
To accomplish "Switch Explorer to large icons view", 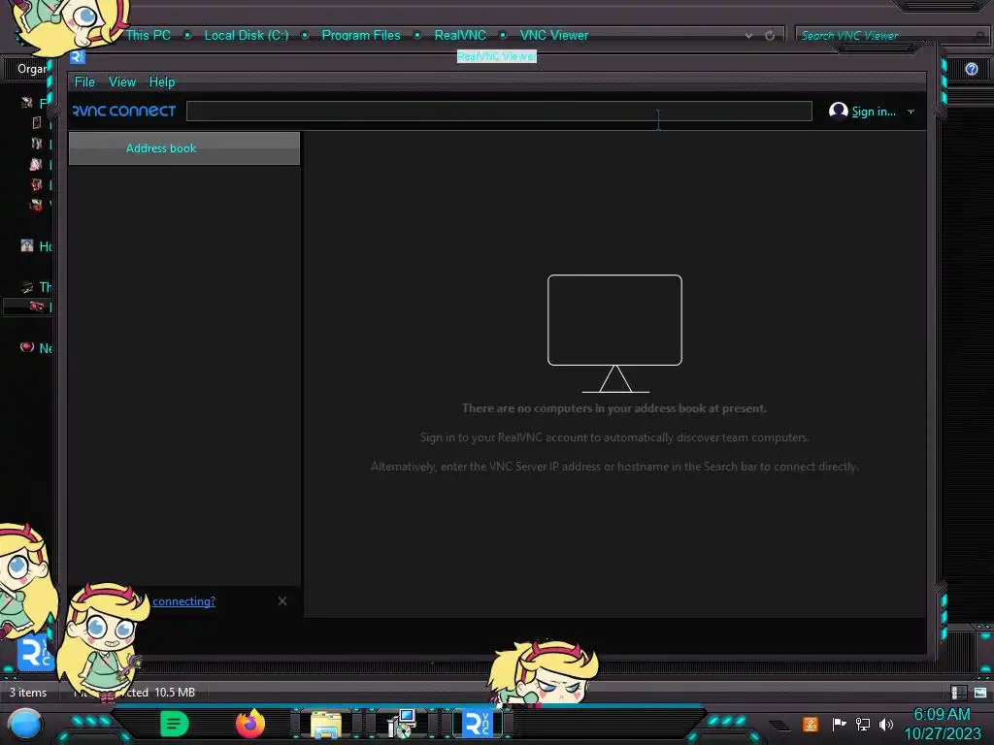I will click(980, 693).
